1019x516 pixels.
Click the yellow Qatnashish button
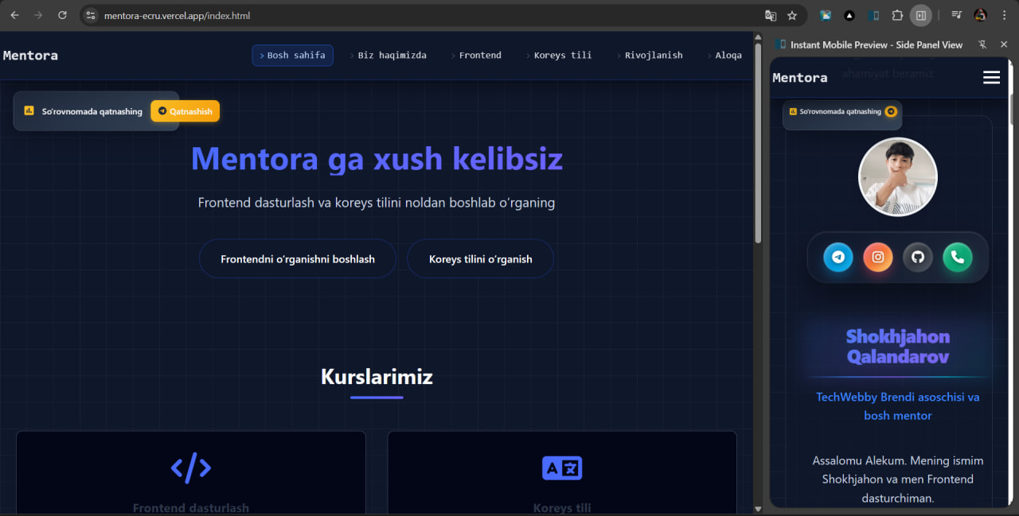click(185, 111)
